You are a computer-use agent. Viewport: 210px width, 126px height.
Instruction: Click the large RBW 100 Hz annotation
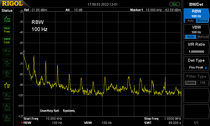coord(40,25)
